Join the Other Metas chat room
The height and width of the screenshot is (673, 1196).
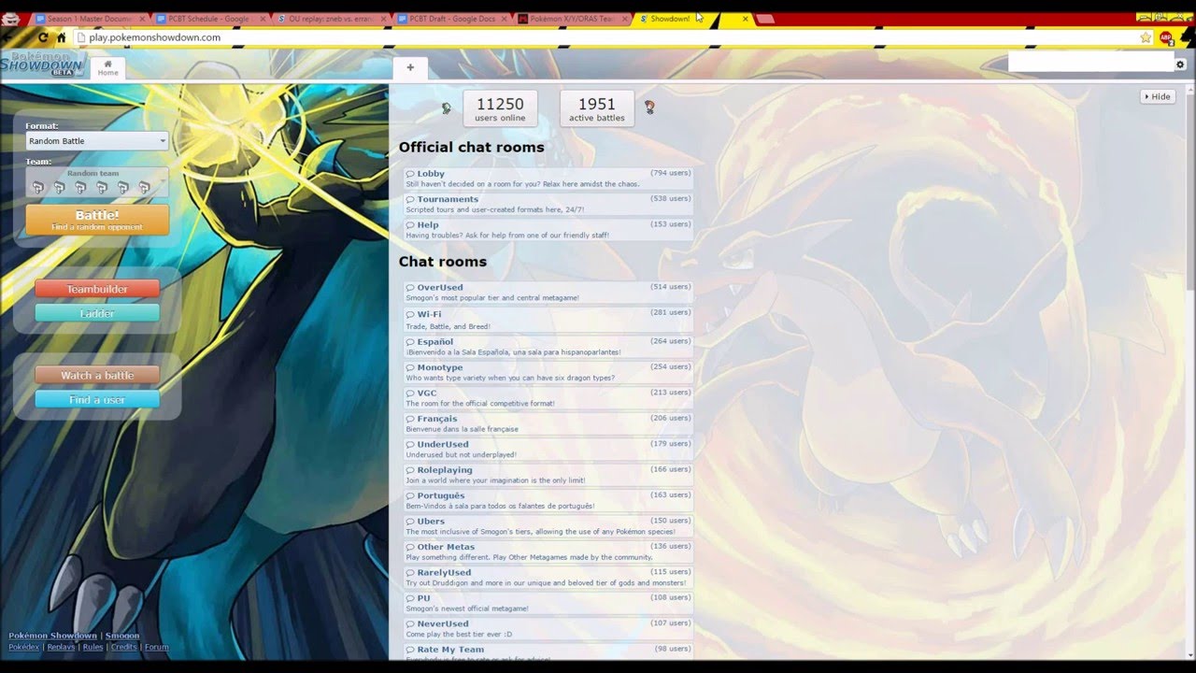[548, 551]
